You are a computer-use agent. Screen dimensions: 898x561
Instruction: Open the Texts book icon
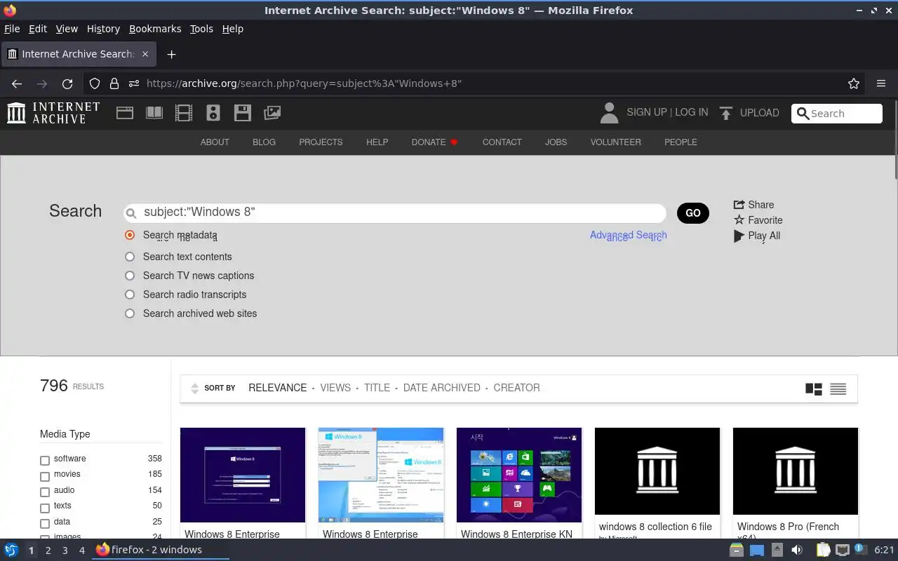(x=154, y=113)
